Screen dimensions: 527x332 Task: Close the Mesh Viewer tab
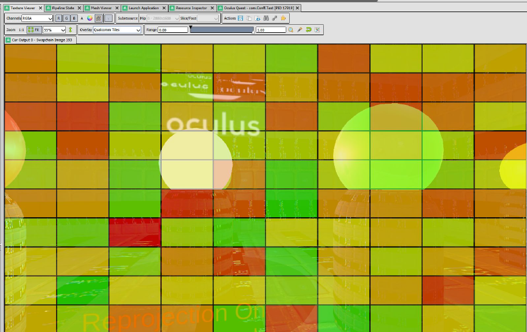point(117,7)
